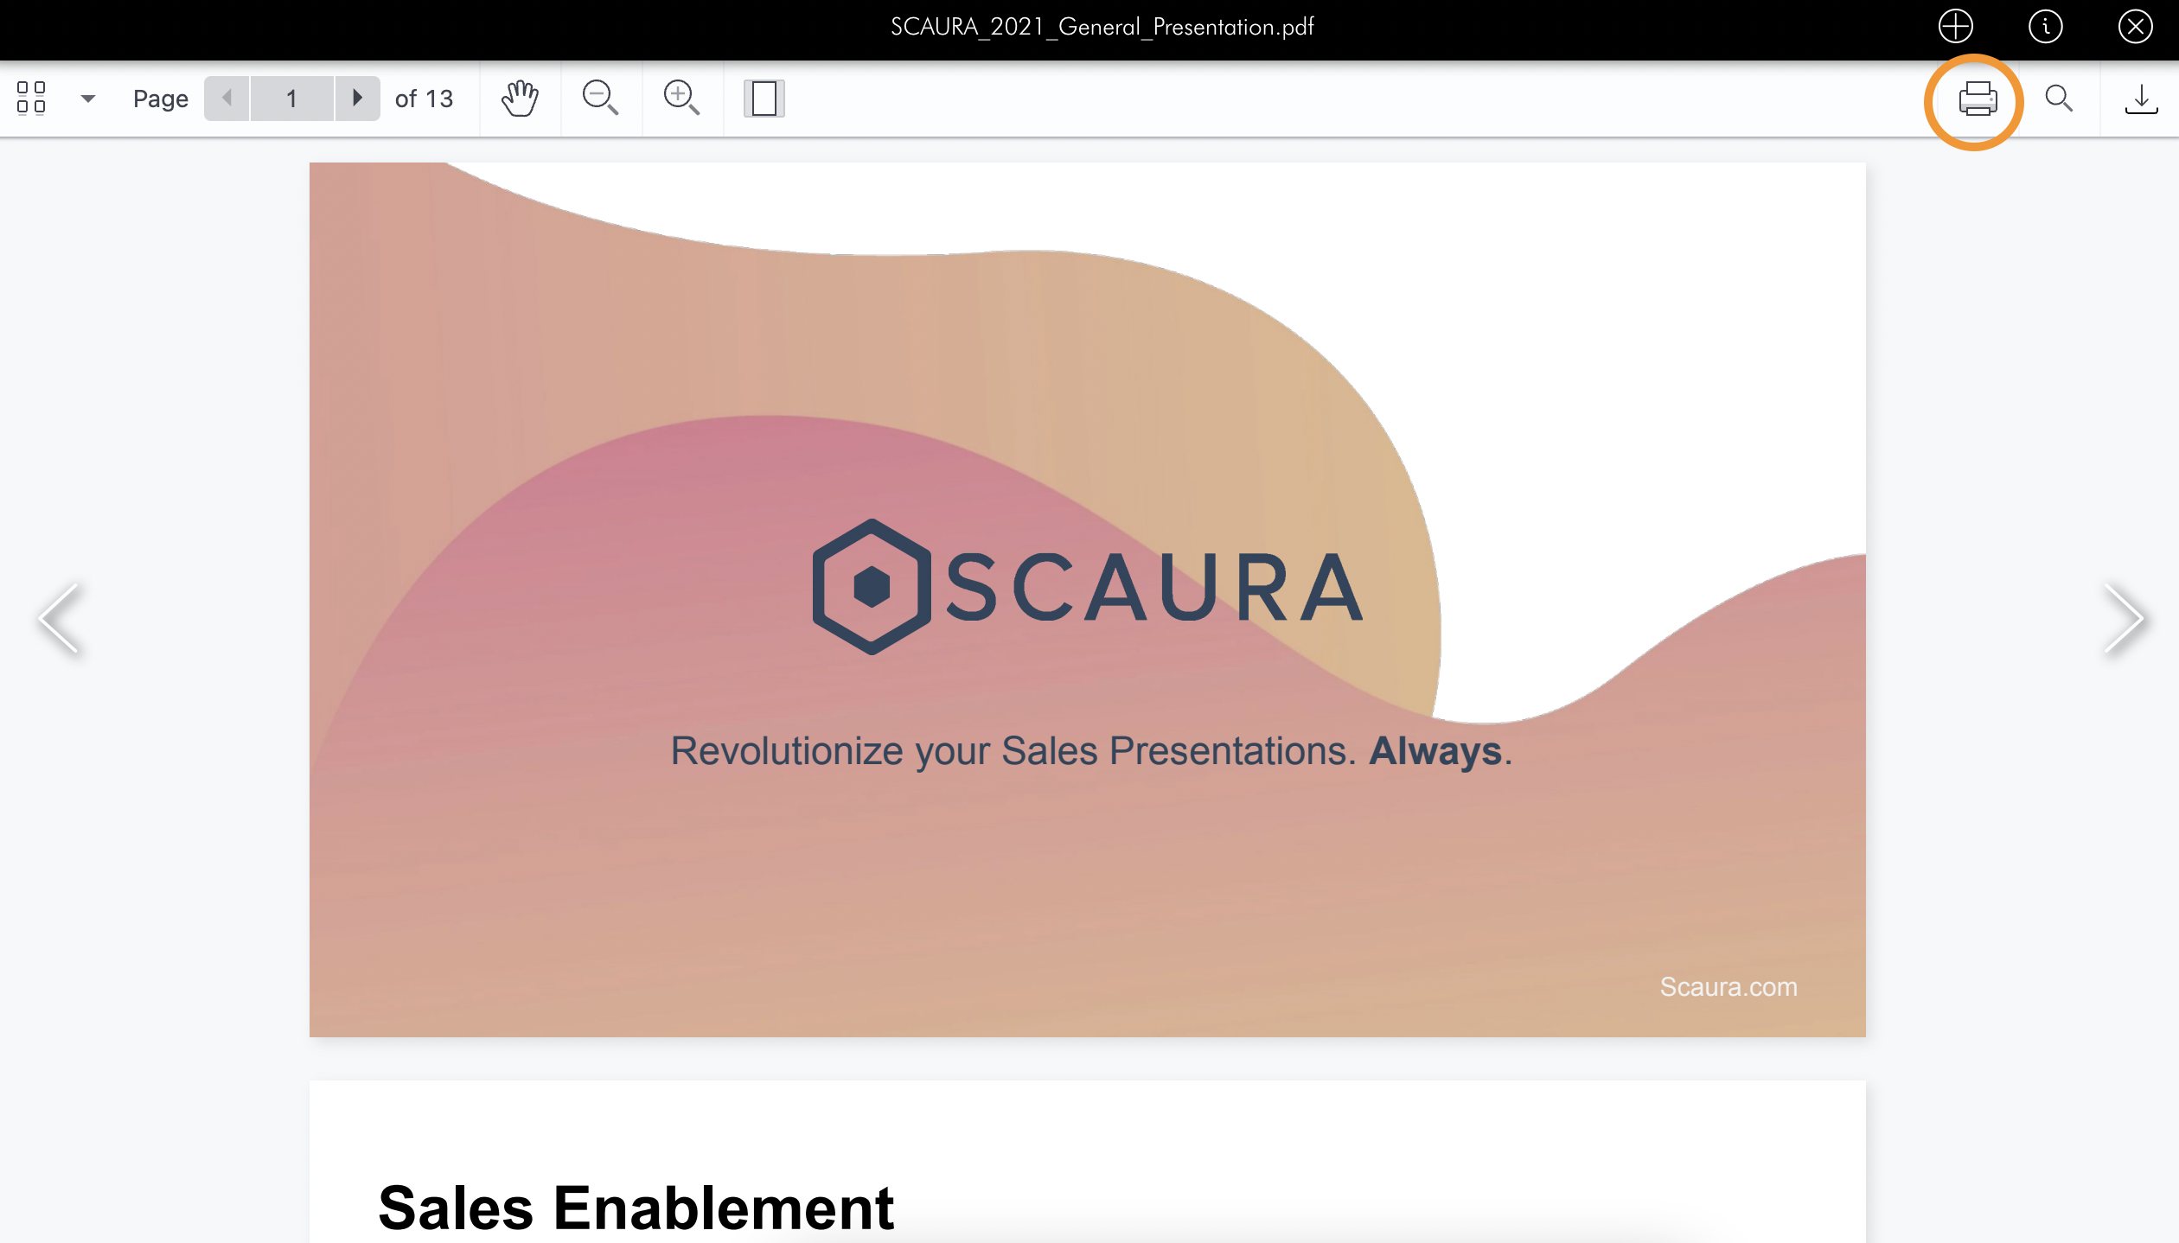Screen dimensions: 2179x1243
Task: Go to the next page in toolbar
Action: click(x=357, y=98)
